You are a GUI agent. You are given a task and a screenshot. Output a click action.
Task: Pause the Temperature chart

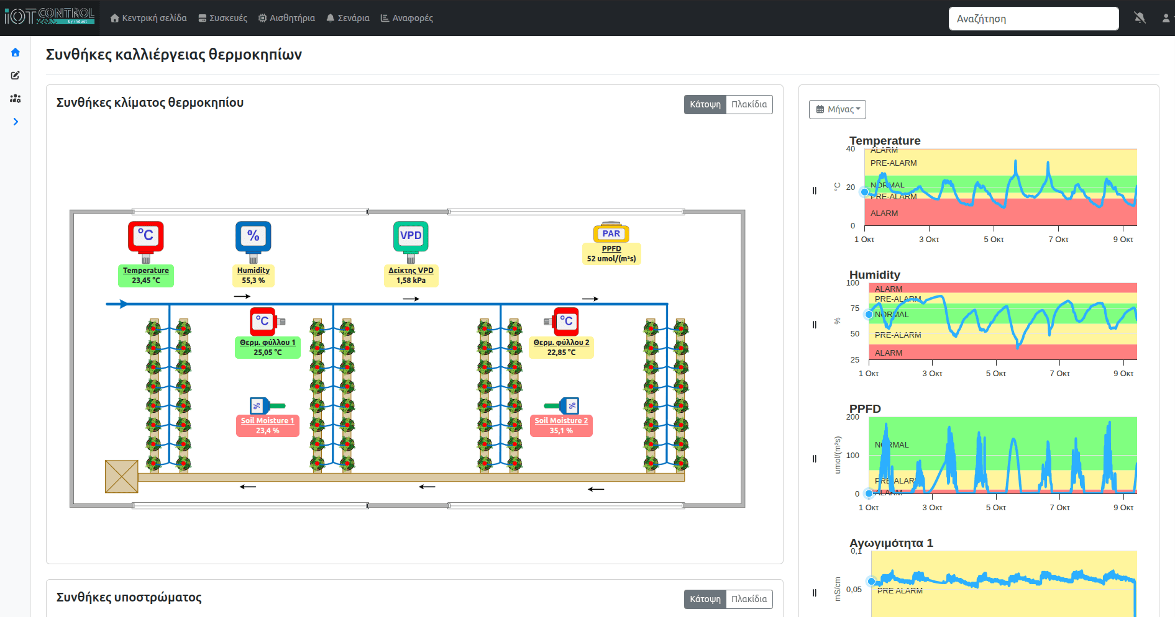pyautogui.click(x=815, y=191)
